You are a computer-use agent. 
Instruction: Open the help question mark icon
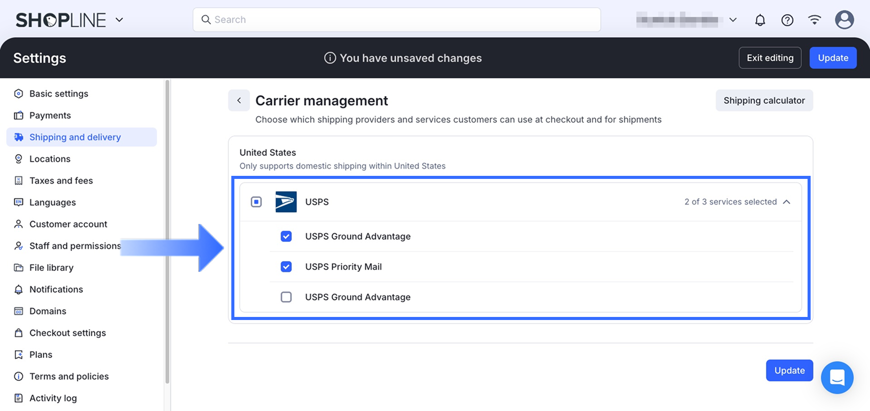(787, 20)
